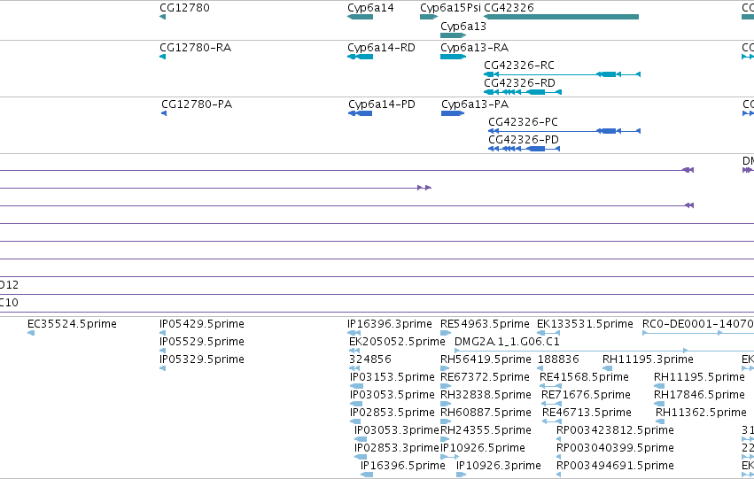The width and height of the screenshot is (754, 479).
Task: Select IP03153.5prime EST
Action: (356, 386)
